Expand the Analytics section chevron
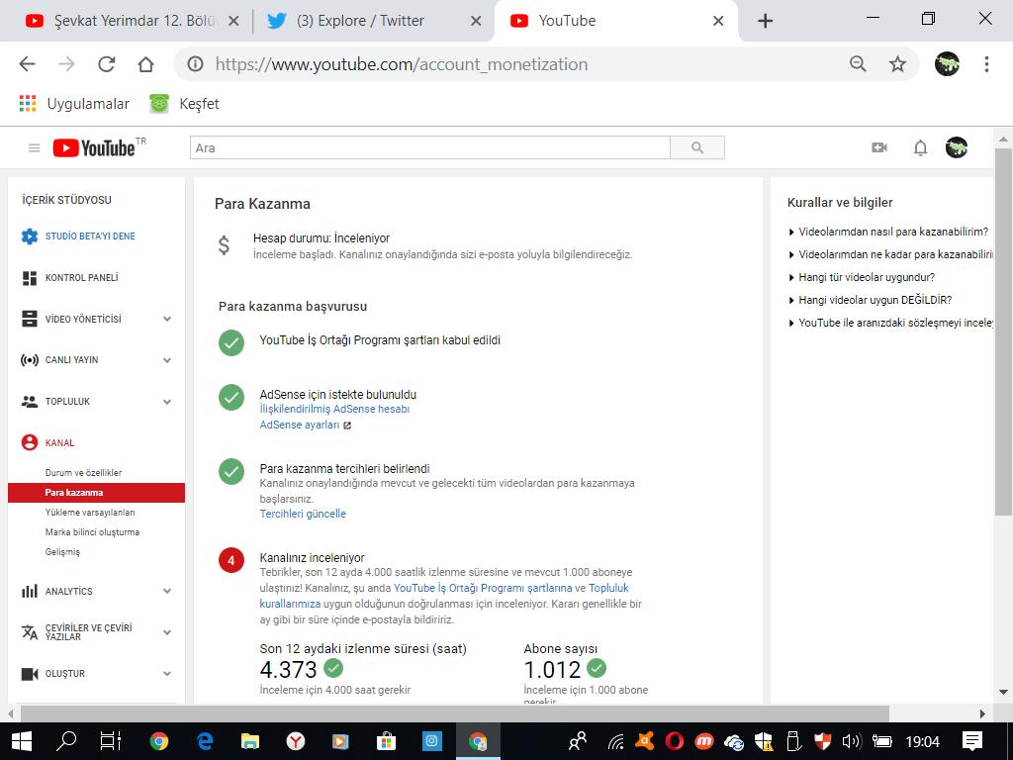 click(167, 591)
